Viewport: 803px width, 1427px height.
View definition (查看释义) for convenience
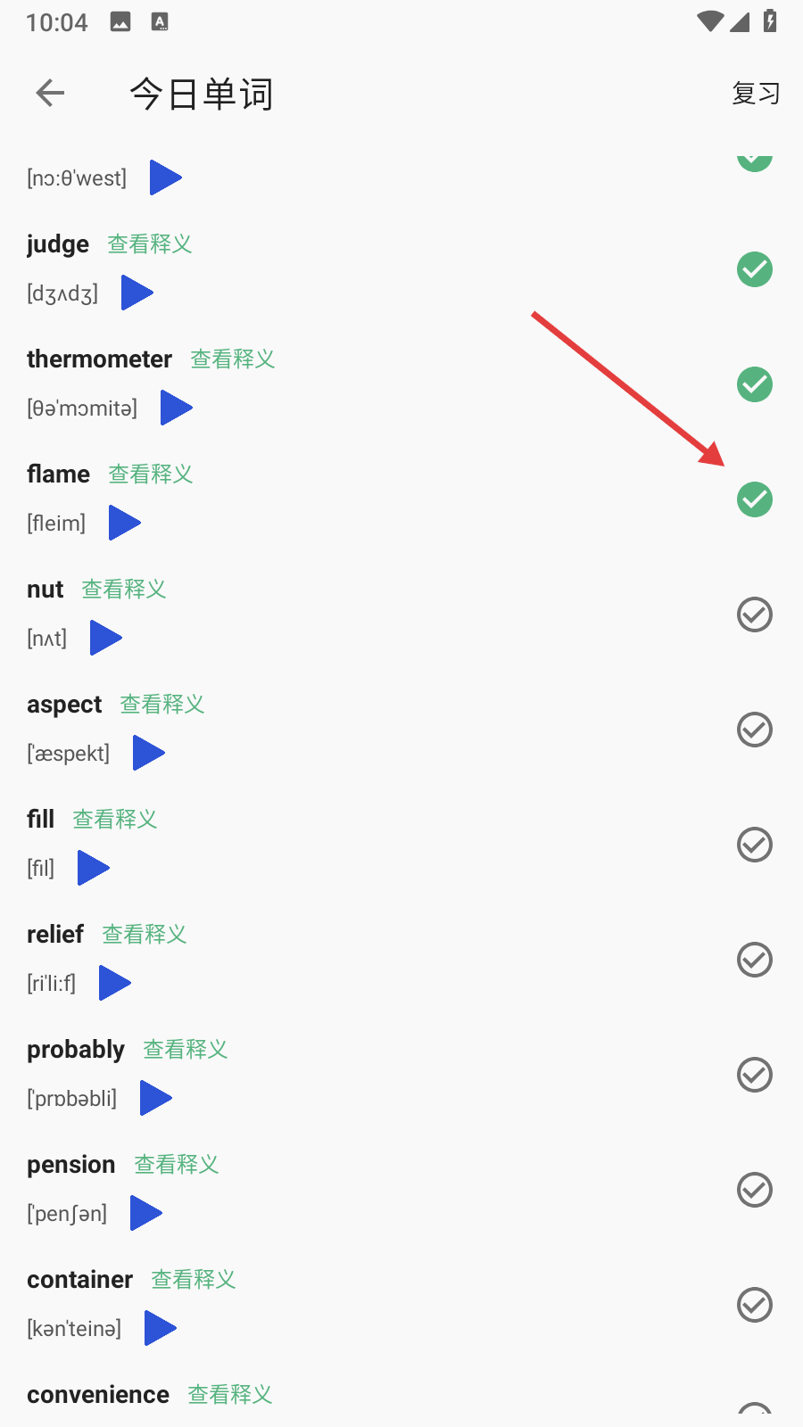point(230,1394)
